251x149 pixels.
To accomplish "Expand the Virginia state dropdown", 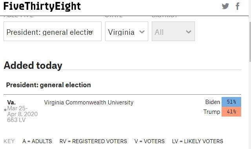I will (127, 31).
